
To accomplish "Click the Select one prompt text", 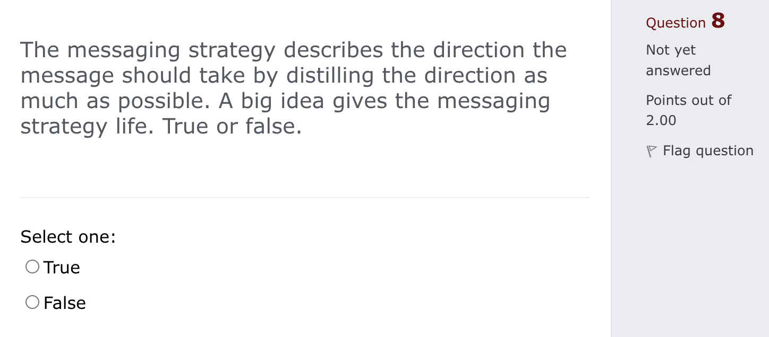I will 68,237.
